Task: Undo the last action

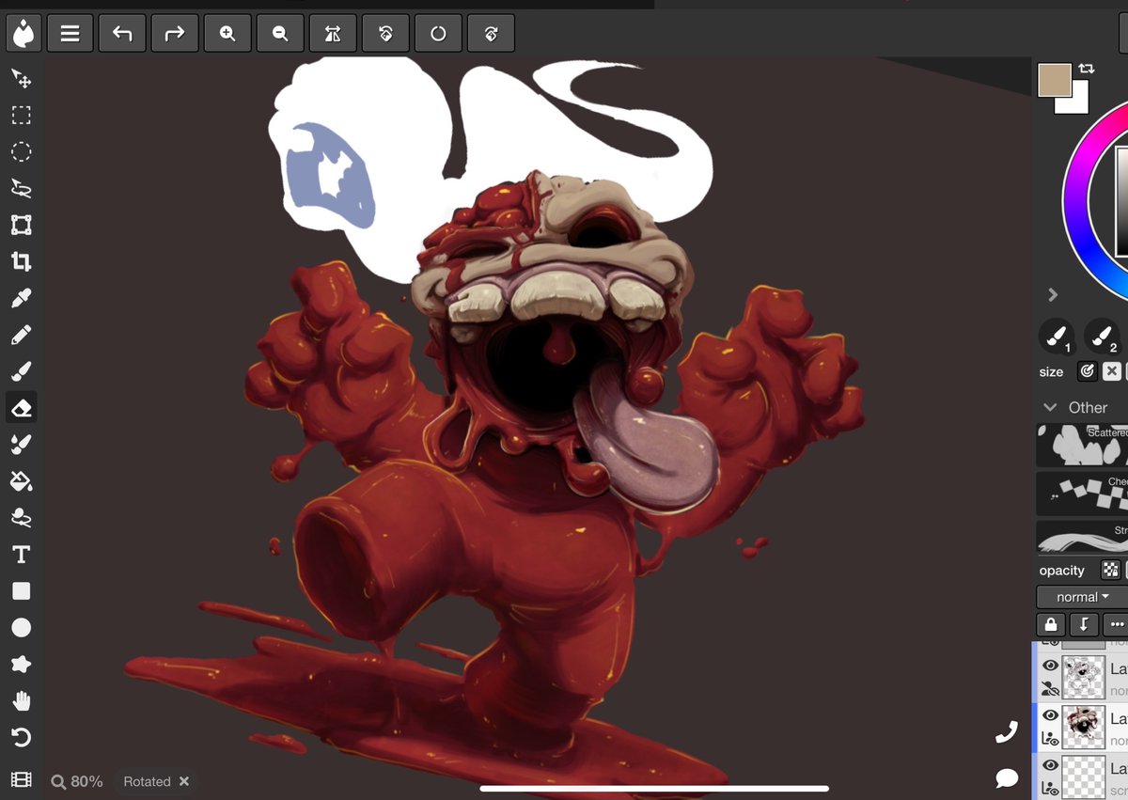Action: (122, 34)
